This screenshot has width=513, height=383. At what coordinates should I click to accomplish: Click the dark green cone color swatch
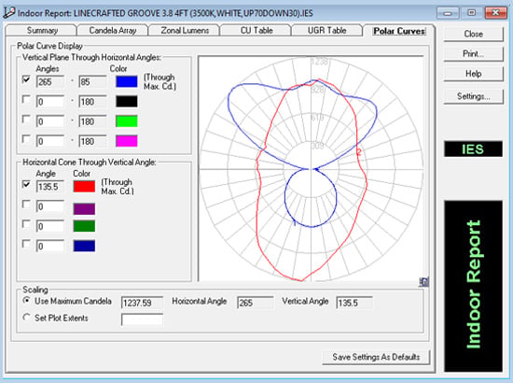pos(84,226)
